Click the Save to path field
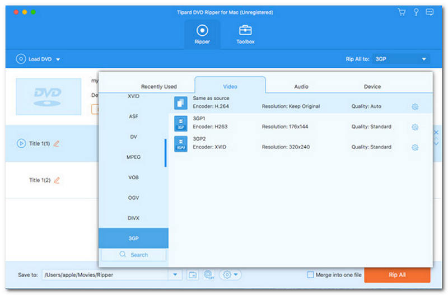This screenshot has height=295, width=448. click(x=105, y=275)
